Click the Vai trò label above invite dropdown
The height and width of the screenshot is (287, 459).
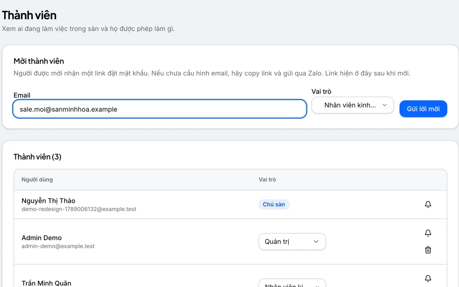coord(321,91)
